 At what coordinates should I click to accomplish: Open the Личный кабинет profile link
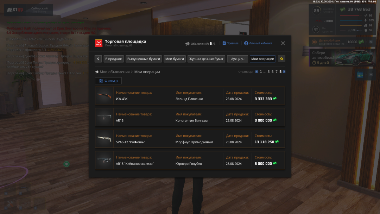pyautogui.click(x=258, y=43)
